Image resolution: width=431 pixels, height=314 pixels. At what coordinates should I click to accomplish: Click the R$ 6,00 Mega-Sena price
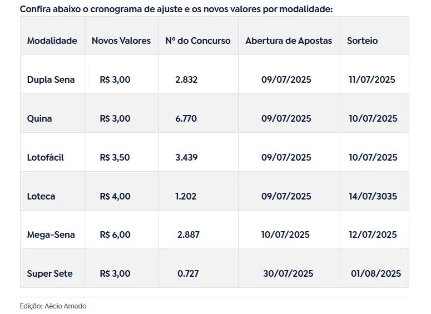click(x=115, y=235)
